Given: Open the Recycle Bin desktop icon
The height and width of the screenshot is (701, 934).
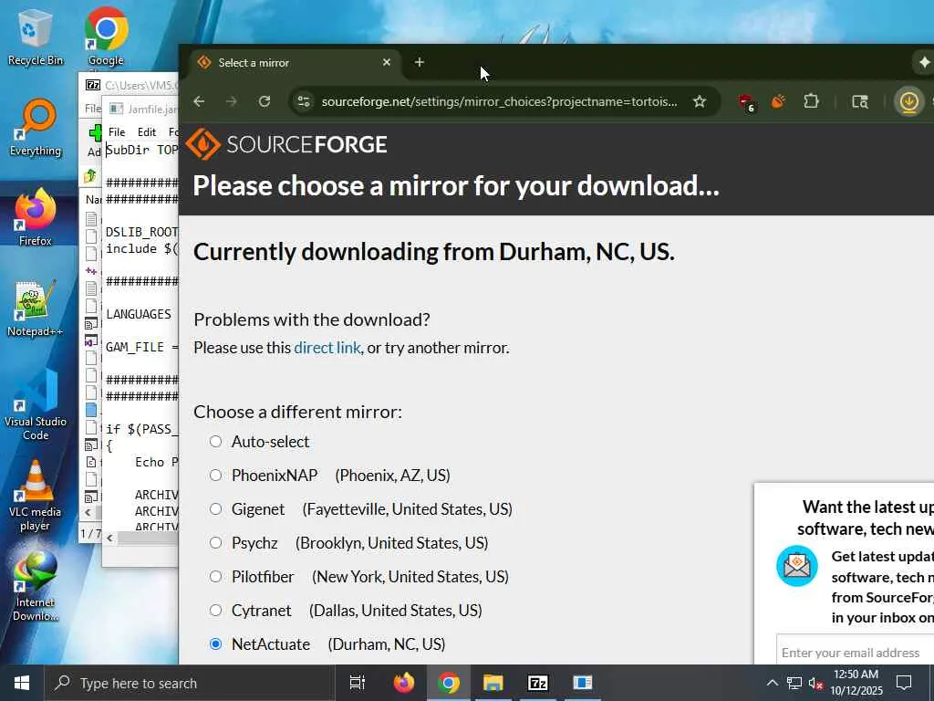Looking at the screenshot, I should click(x=35, y=37).
